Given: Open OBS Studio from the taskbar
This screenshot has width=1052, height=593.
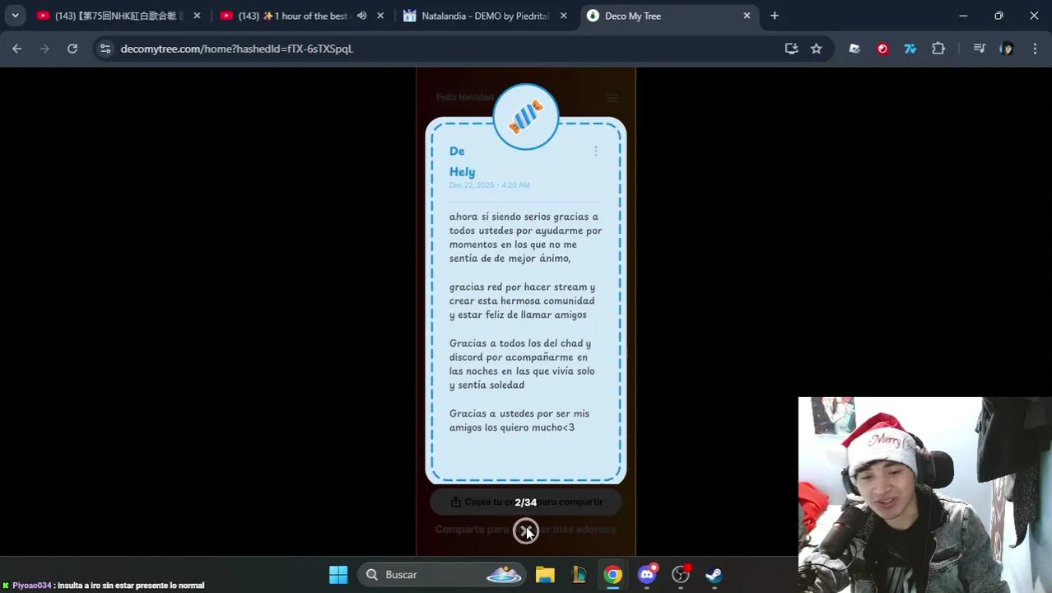Looking at the screenshot, I should coord(681,574).
